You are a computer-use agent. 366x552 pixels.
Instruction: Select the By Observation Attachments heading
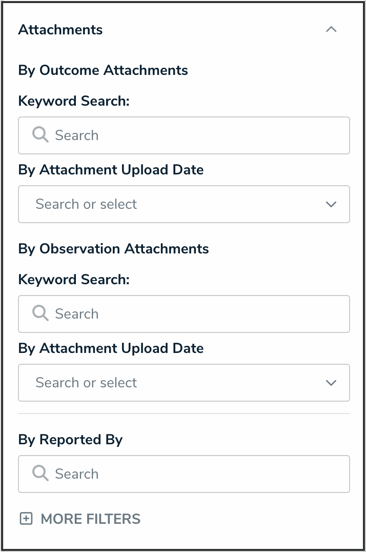point(113,249)
